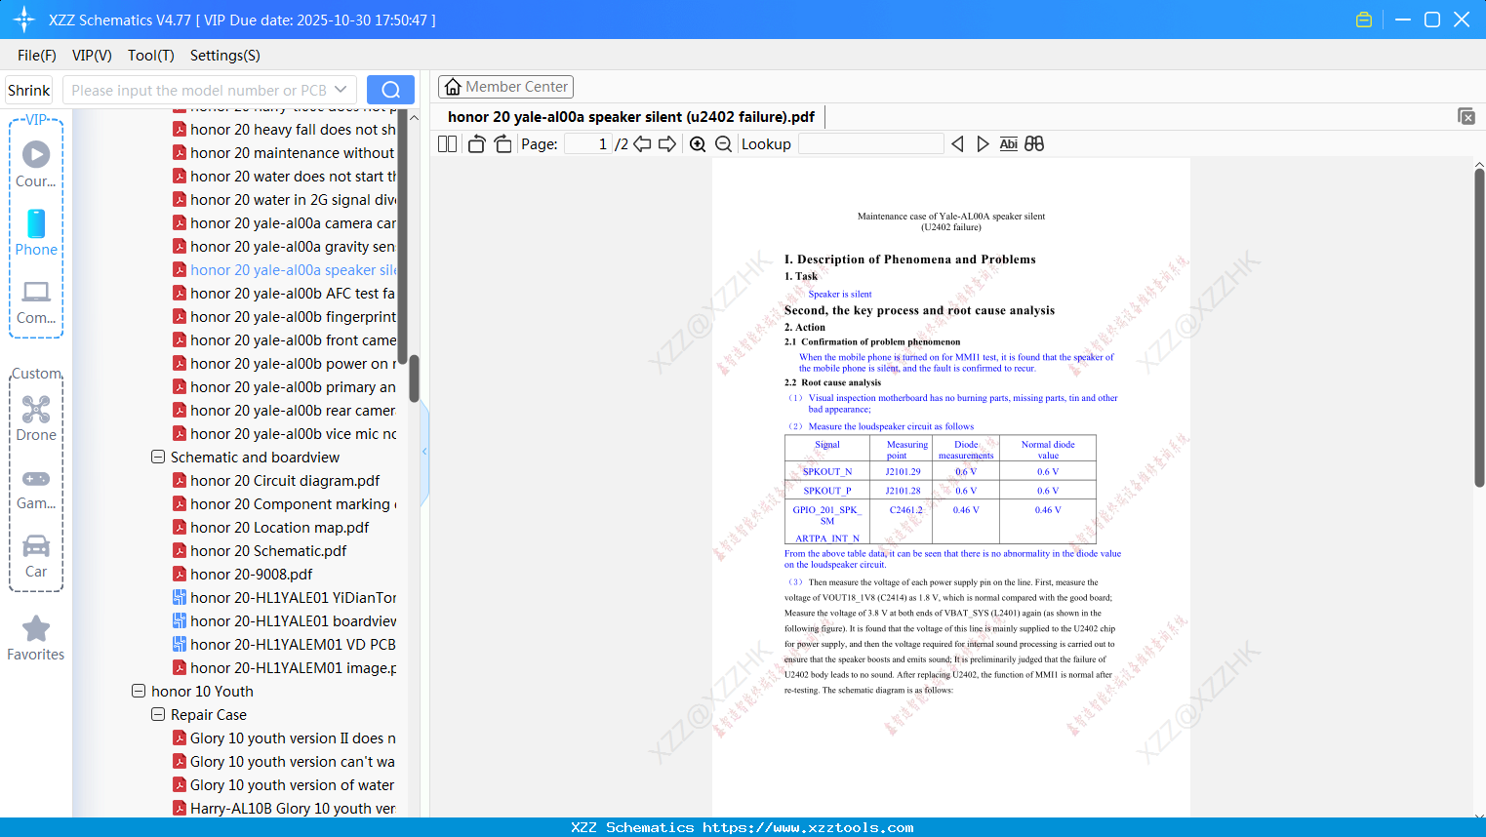Select highlighted honor 20 yale-al00a speaker silent file
Image resolution: width=1486 pixels, height=837 pixels.
tap(284, 269)
